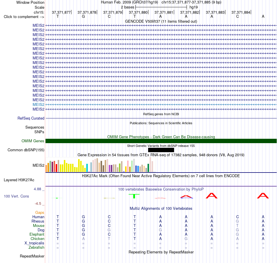The height and width of the screenshot is (263, 277).
Task: Click '100 vertebrates Basewise Conservation by PhyloP' title
Action: (x=161, y=189)
